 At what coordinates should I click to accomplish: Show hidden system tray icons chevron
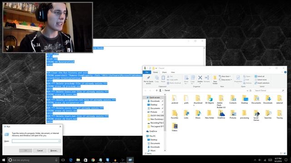255,160
